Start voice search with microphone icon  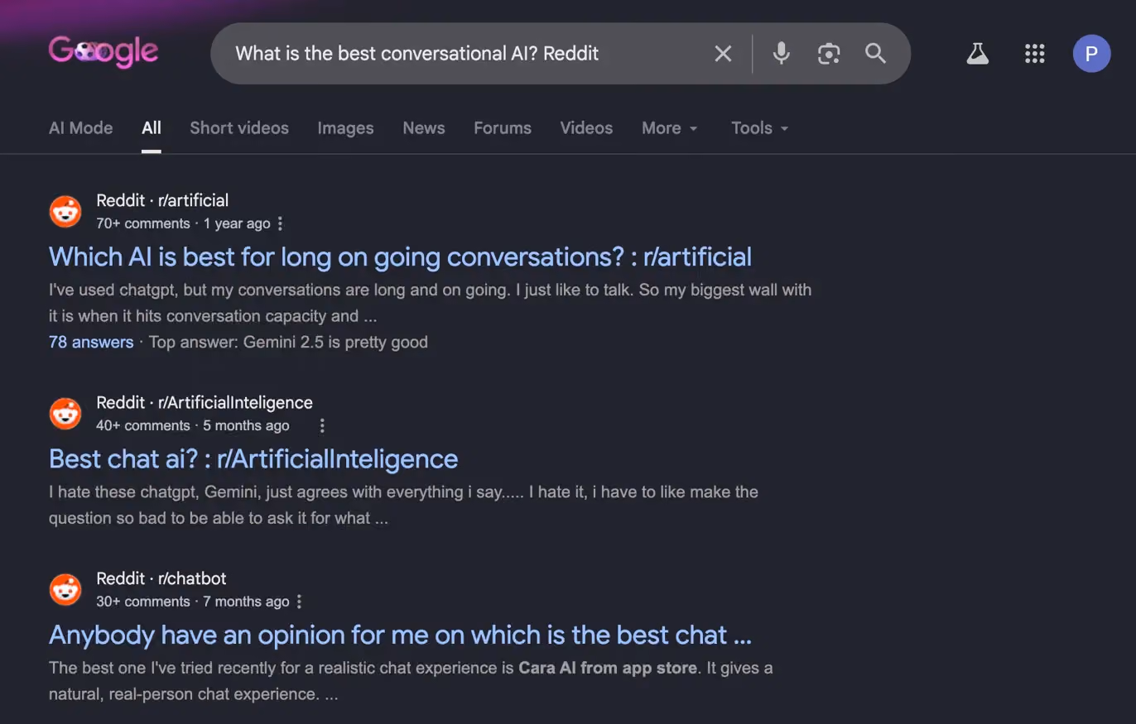click(780, 54)
